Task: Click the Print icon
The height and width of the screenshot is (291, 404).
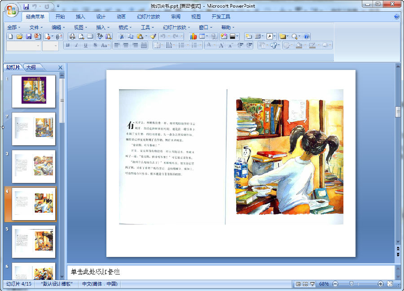Action: click(x=72, y=36)
